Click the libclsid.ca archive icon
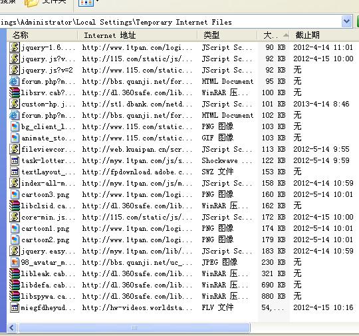The image size is (359, 336). coord(15,206)
